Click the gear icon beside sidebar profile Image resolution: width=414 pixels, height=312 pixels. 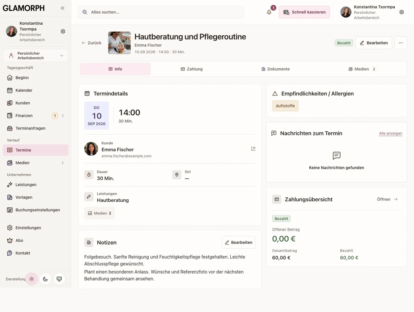(63, 31)
